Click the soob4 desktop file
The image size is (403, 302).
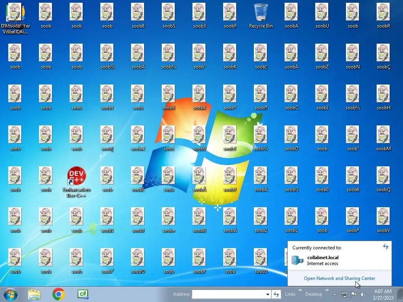(x=200, y=98)
